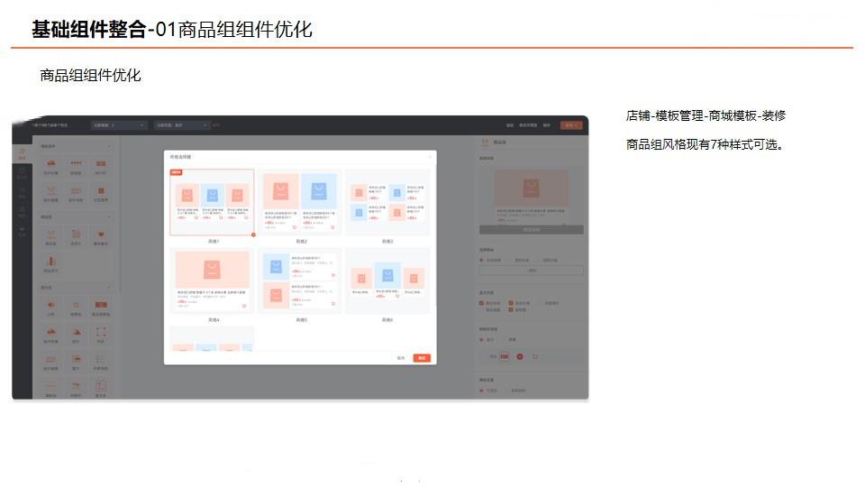Toggle the product name checkbox
Screen dimensions: 865x487
point(481,303)
